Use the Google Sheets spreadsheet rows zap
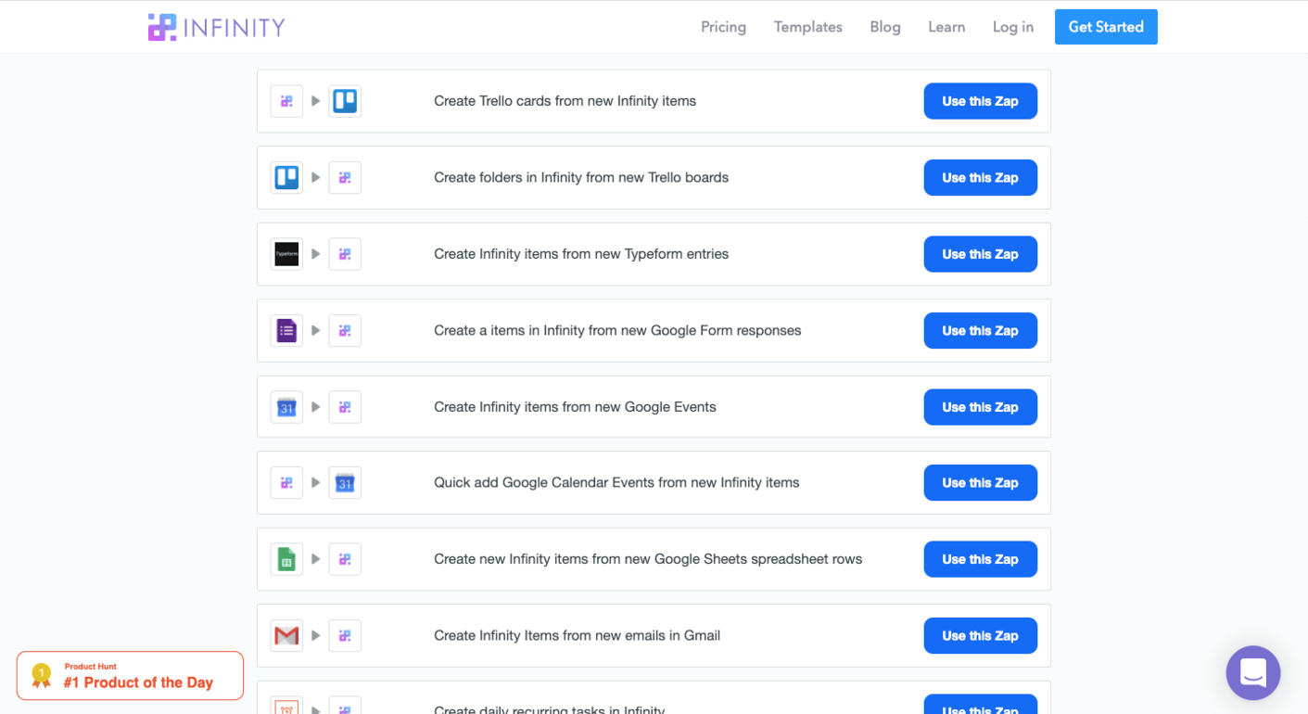The height and width of the screenshot is (714, 1308). click(980, 559)
